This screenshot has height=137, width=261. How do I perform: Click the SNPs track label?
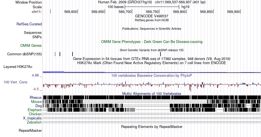click(37, 37)
